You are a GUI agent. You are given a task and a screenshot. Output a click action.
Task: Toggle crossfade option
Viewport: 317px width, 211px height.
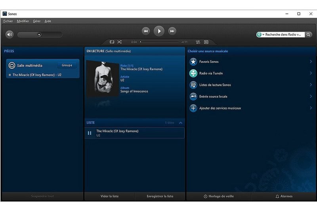click(x=198, y=42)
